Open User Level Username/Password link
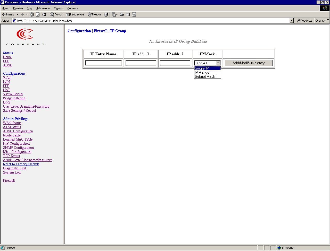330x251 pixels. point(26,107)
